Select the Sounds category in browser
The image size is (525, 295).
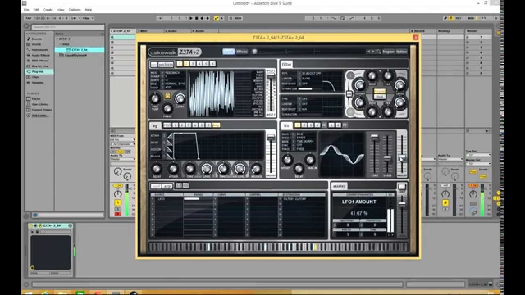37,39
